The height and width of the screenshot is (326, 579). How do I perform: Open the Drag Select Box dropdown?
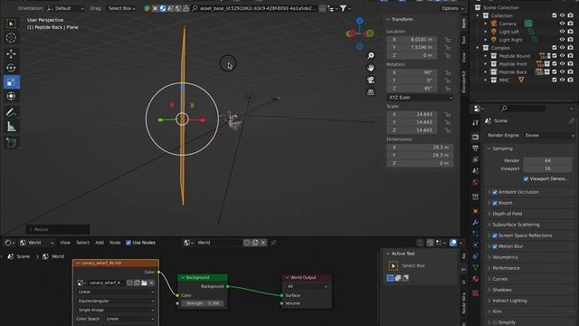tap(121, 8)
